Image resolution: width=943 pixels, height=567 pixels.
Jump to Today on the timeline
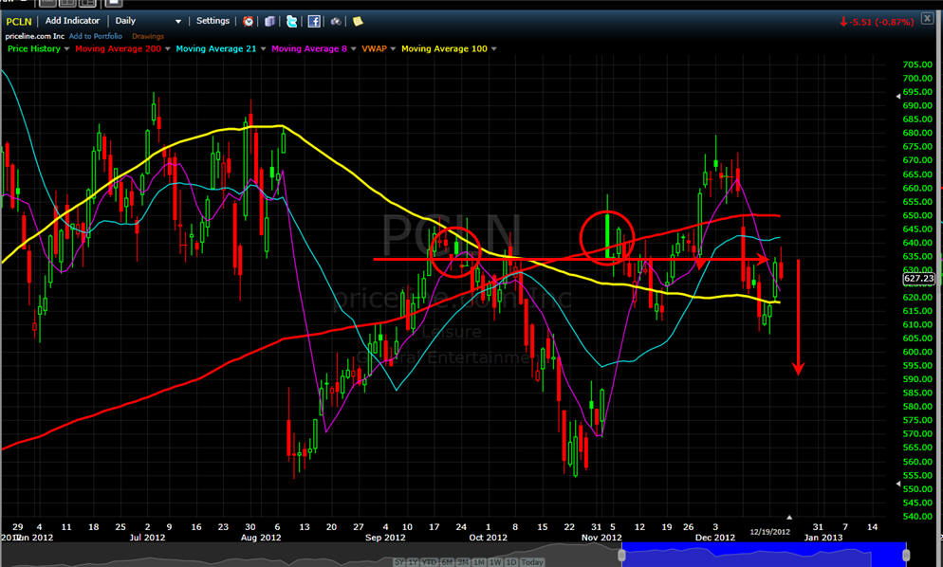[x=532, y=563]
